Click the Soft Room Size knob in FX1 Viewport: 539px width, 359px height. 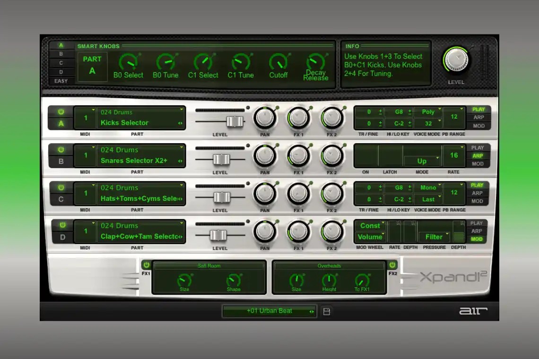pos(184,280)
